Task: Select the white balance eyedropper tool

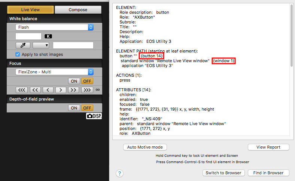Action: pyautogui.click(x=23, y=45)
